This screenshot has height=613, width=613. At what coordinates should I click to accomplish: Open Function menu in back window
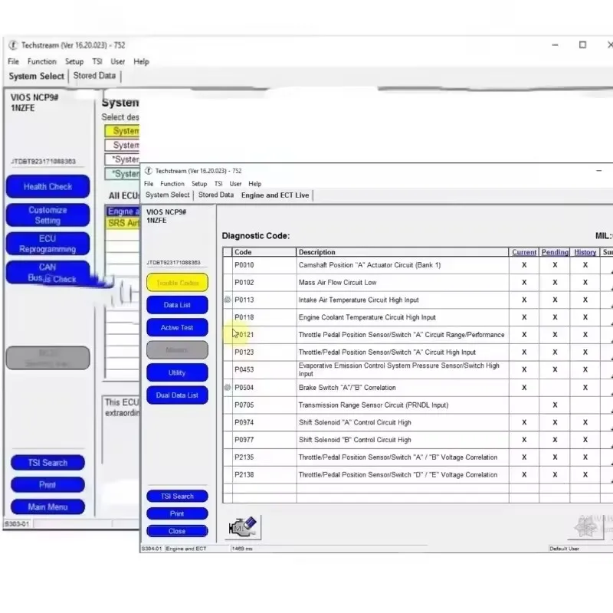(x=42, y=62)
